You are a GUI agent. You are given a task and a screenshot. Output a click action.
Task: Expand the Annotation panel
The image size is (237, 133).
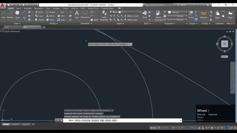coord(86,24)
